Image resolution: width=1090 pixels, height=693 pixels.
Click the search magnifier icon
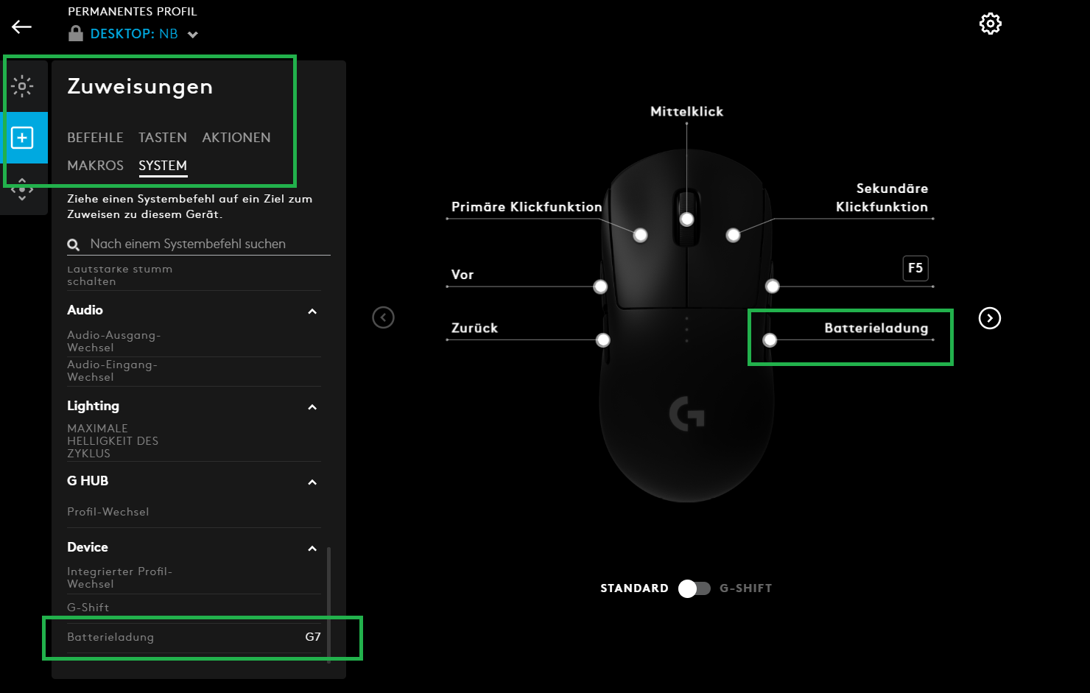[x=73, y=245]
